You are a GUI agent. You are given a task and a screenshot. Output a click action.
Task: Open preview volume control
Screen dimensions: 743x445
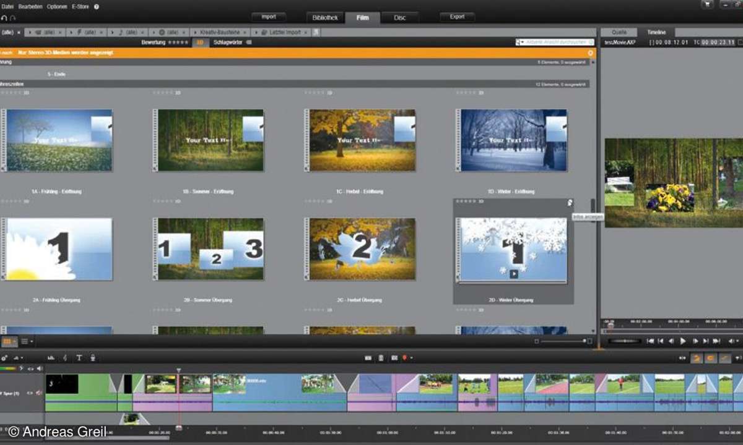[733, 341]
